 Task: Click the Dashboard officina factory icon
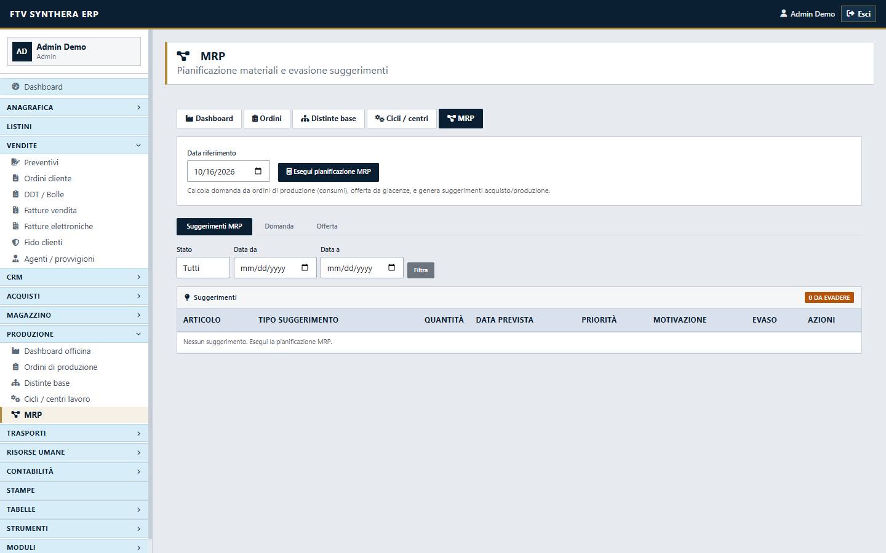(15, 351)
